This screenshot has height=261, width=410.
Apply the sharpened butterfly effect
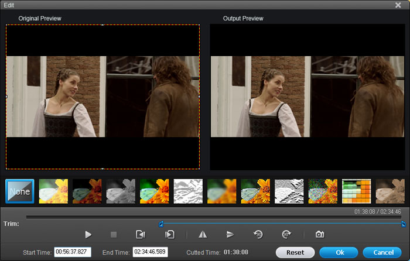point(255,191)
